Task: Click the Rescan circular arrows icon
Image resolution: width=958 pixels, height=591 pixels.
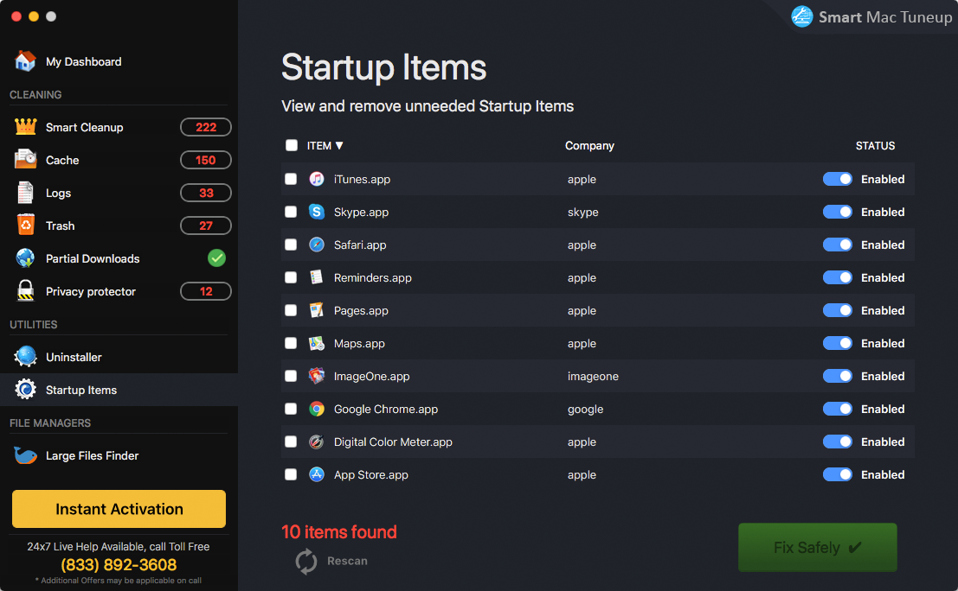Action: coord(306,562)
